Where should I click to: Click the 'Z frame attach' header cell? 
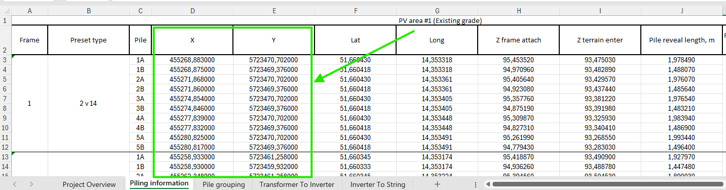(x=518, y=40)
